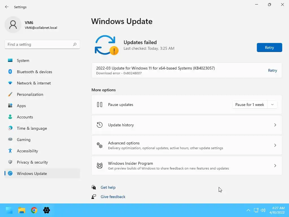Retry the KB4023057 update download
This screenshot has height=217, width=289.
tap(272, 70)
